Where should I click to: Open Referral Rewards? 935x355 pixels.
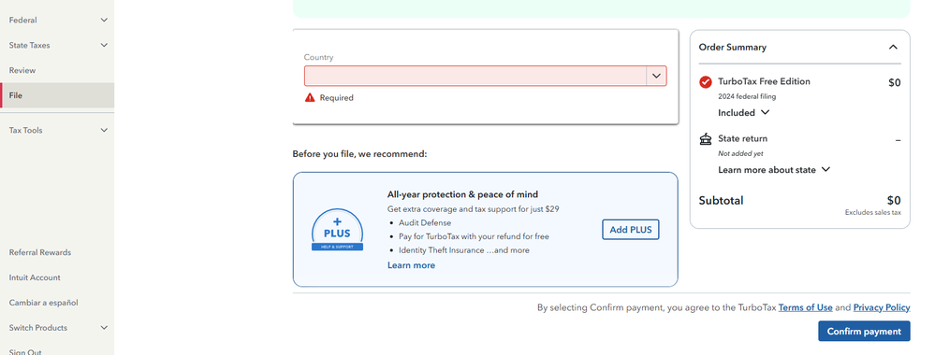40,252
